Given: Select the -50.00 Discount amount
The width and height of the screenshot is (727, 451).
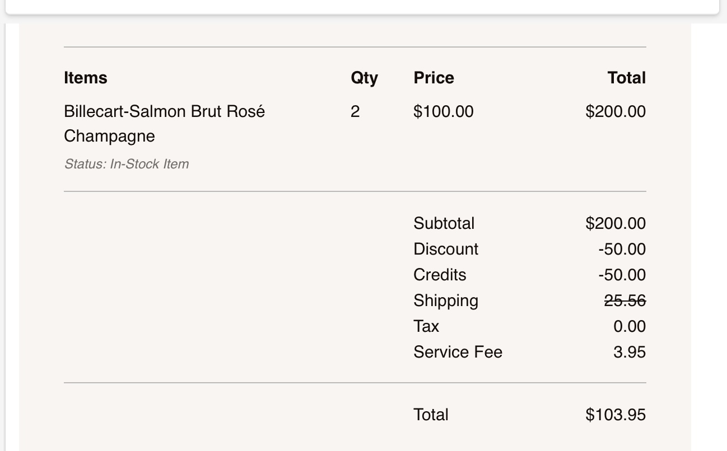Looking at the screenshot, I should coord(622,249).
